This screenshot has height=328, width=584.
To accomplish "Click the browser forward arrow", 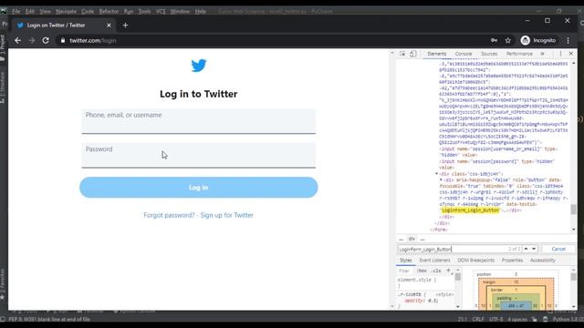I will pyautogui.click(x=32, y=40).
